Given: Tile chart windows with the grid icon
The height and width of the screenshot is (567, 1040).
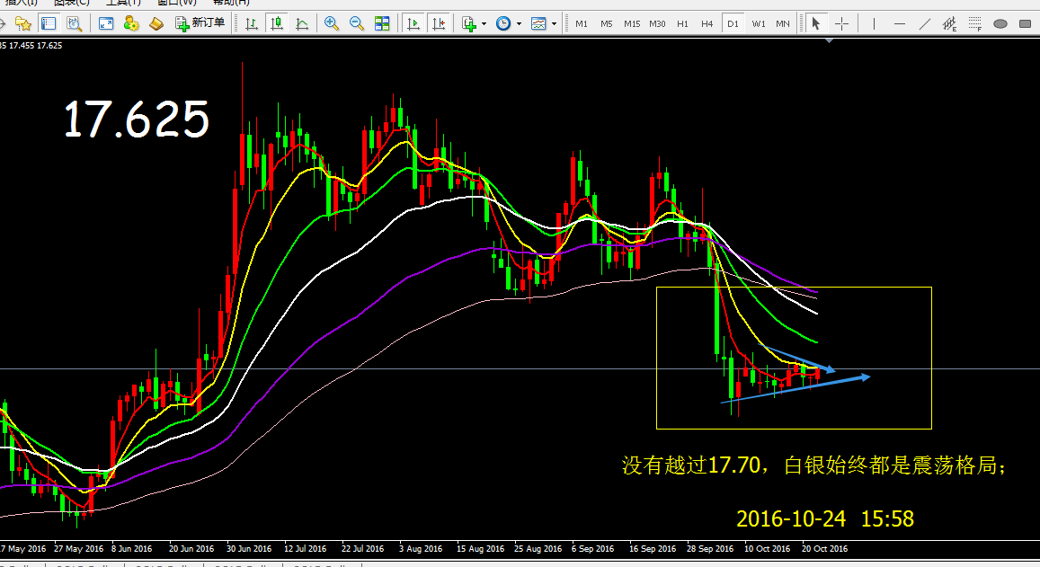Looking at the screenshot, I should pos(382,24).
